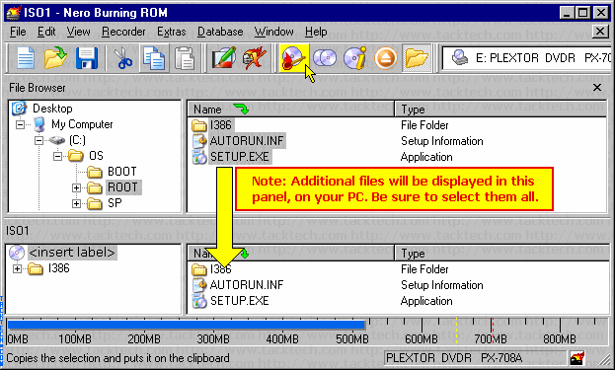Collapse the My Computer tree node

click(20, 125)
